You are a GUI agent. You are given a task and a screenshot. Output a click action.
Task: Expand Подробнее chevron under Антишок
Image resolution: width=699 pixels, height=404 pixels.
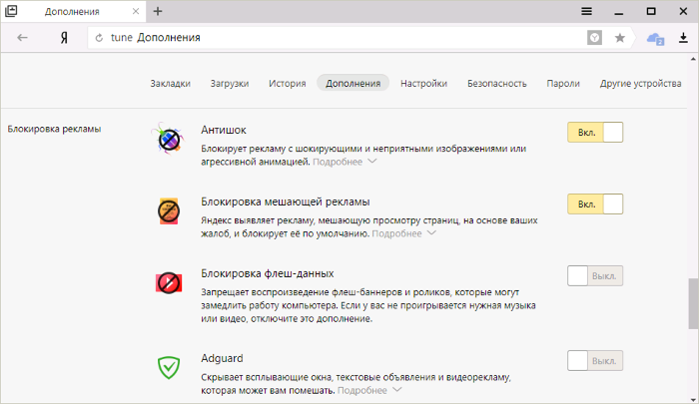click(372, 162)
